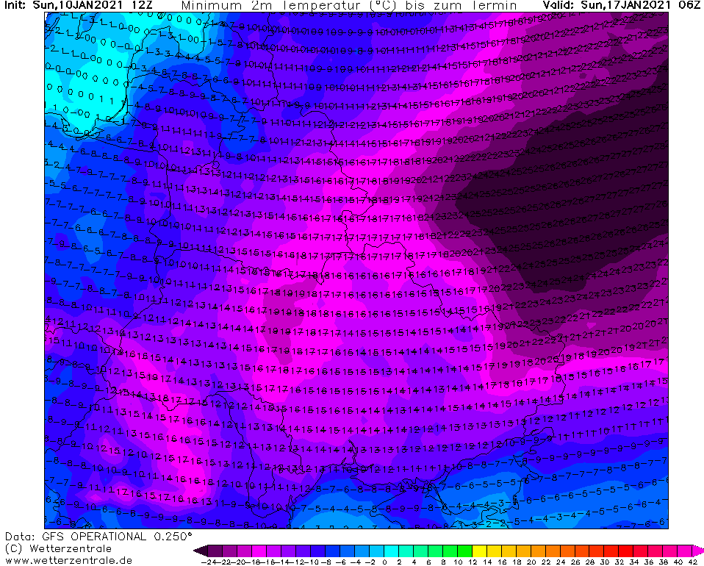Click the 'Init: Sun,10JAN2021 12Z' header text
The width and height of the screenshot is (704, 566).
coord(79,5)
